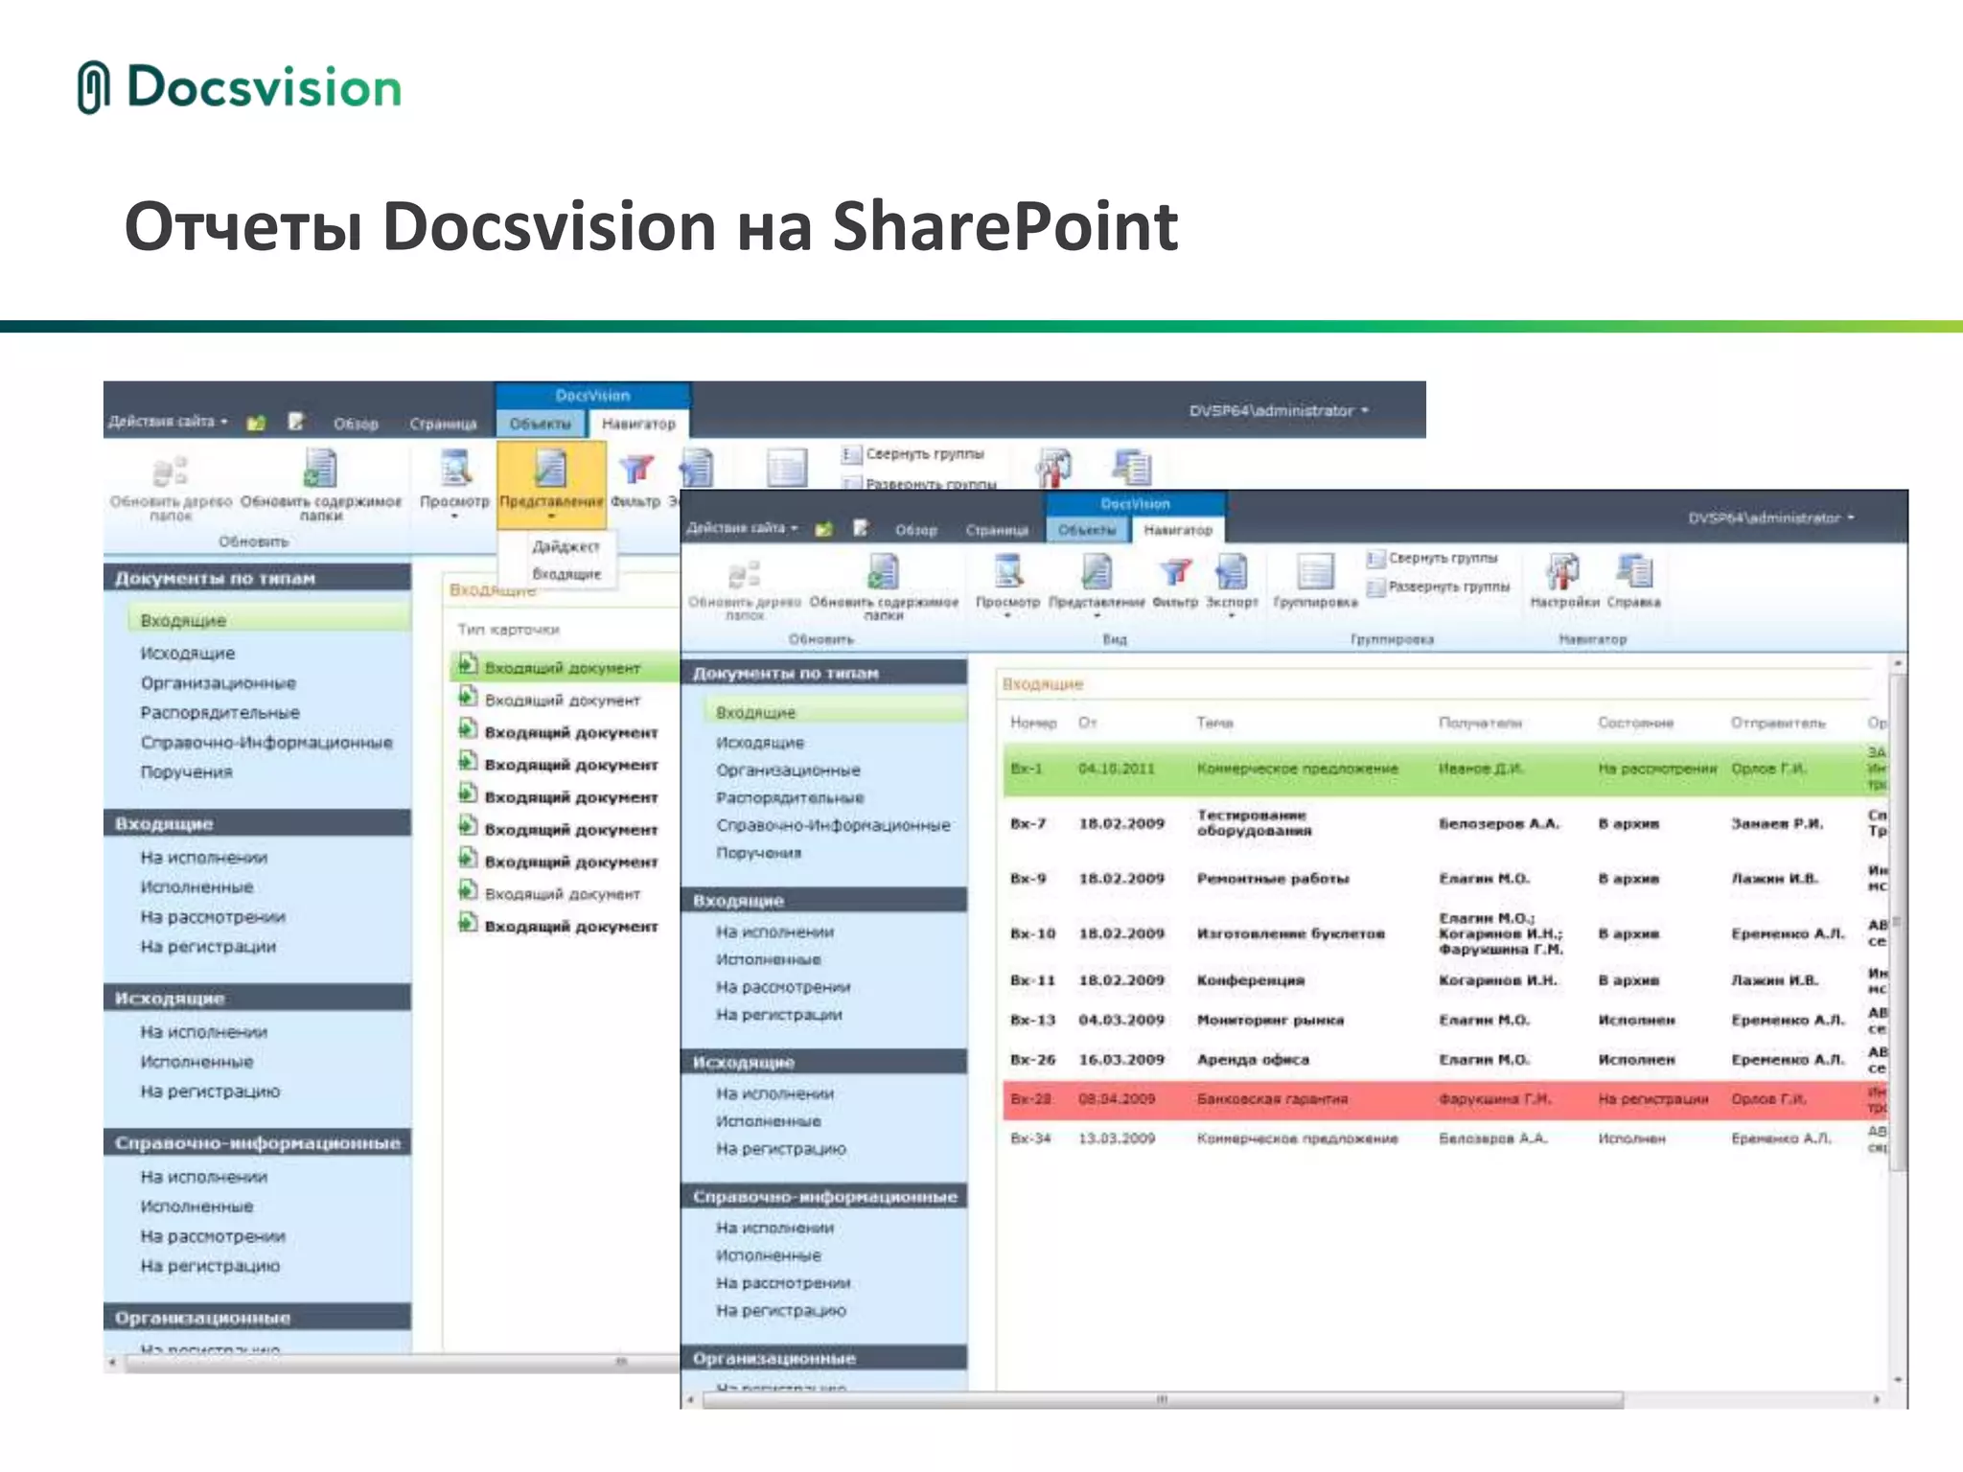Switch to Объекты tab in back window

(x=540, y=424)
